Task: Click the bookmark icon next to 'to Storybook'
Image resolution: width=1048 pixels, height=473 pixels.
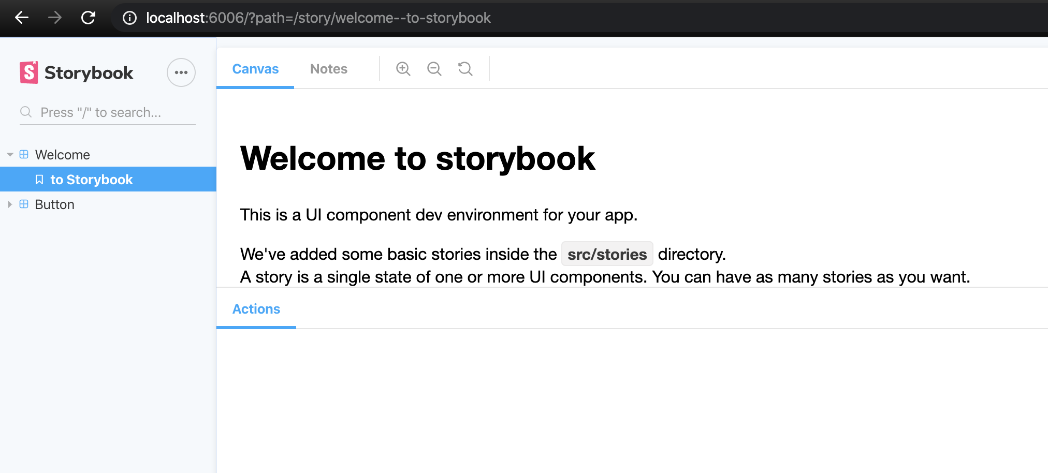Action: [x=40, y=179]
